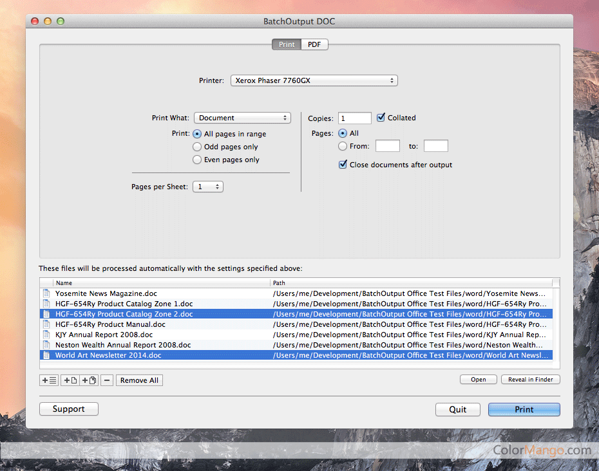Click the add single document icon
The height and width of the screenshot is (471, 599).
point(69,380)
